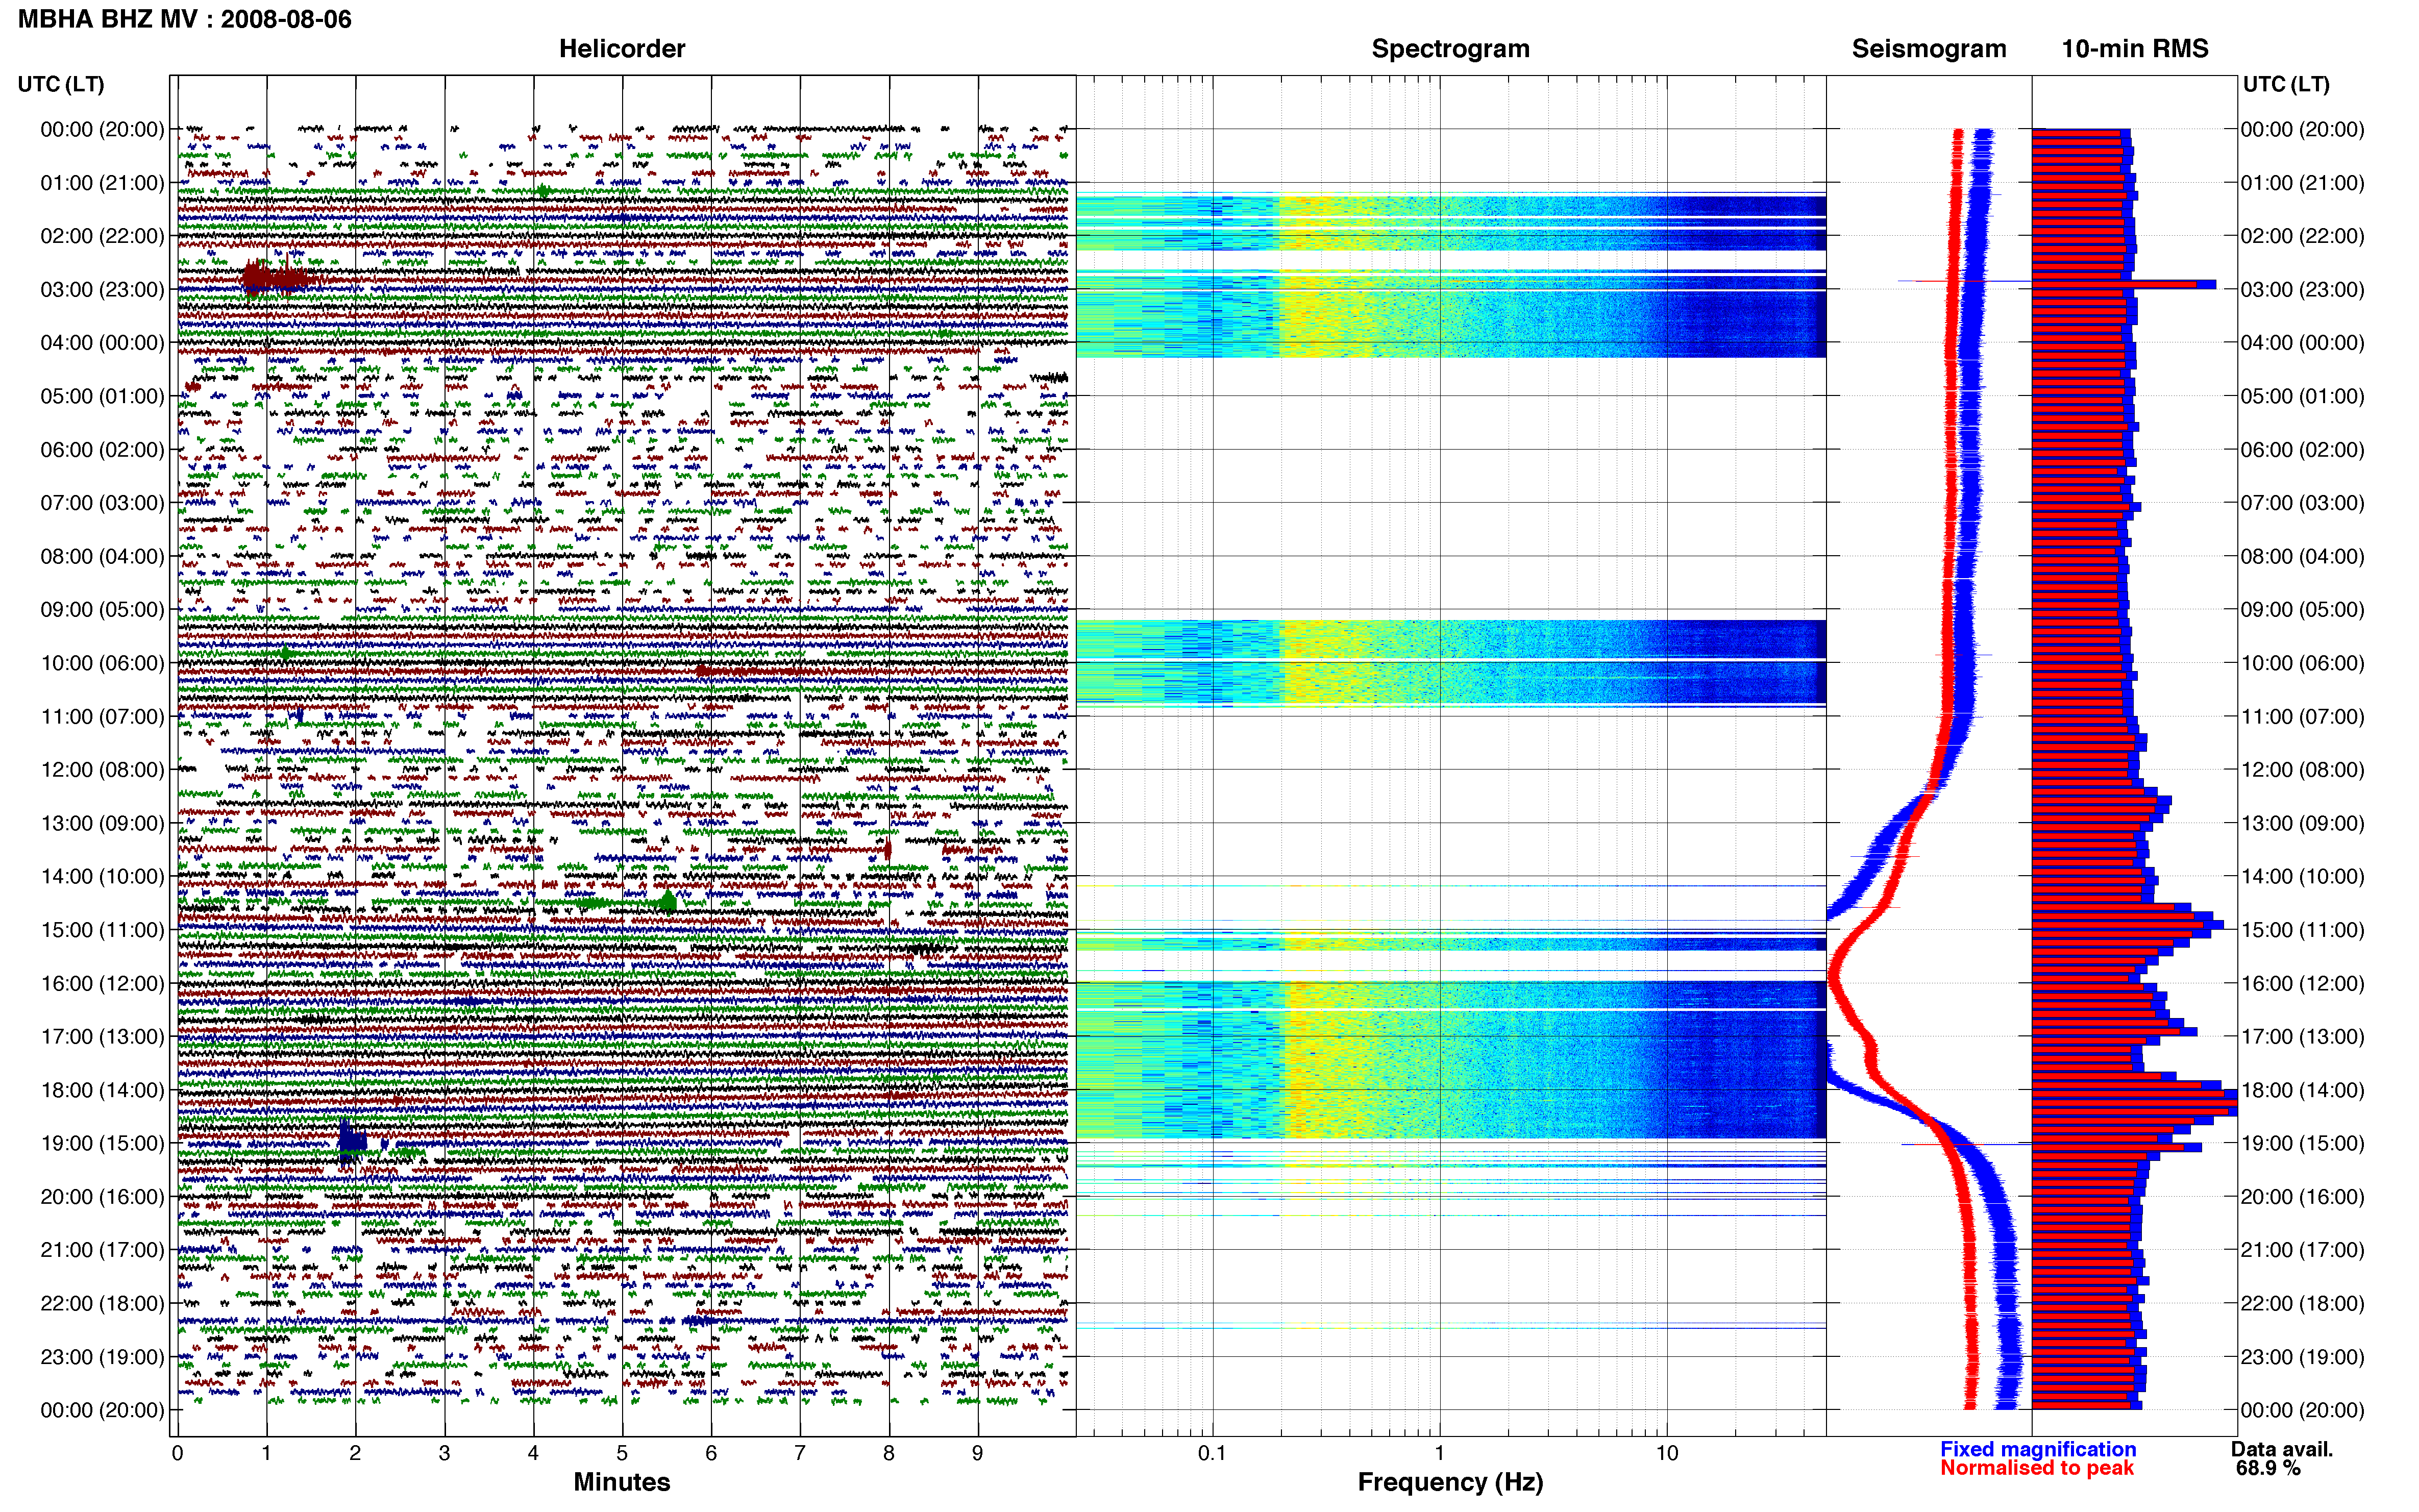This screenshot has width=2419, height=1512.
Task: Click the '1' frequency tick label
Action: [1439, 1453]
